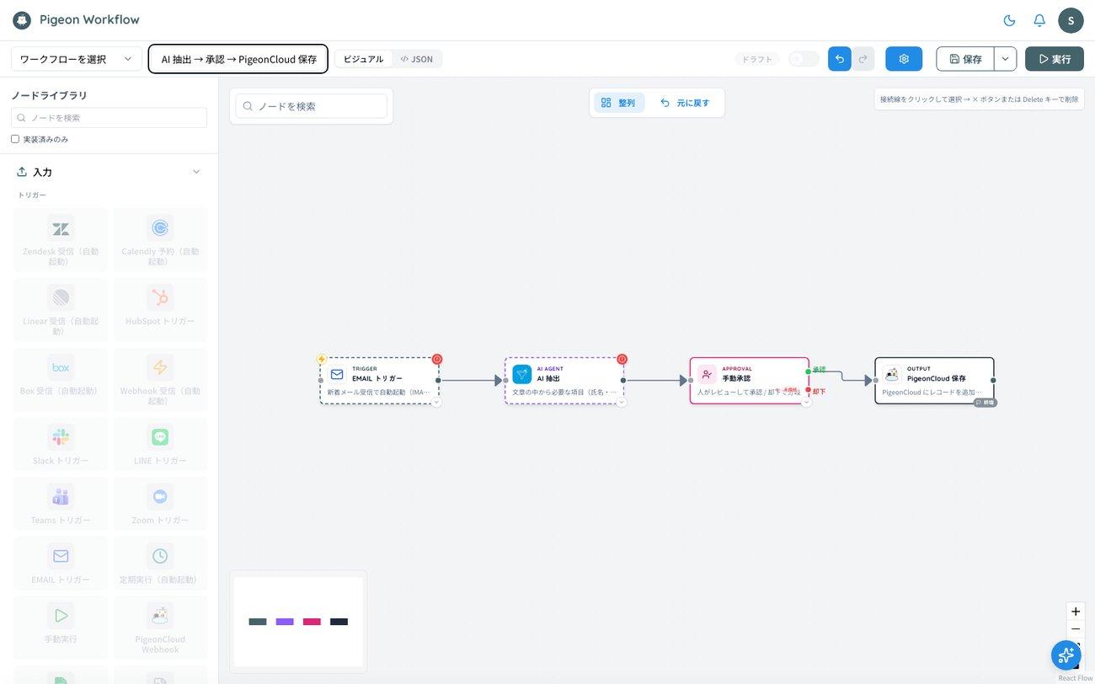The width and height of the screenshot is (1095, 684).
Task: Add the Zoom トリガー node
Action: pyautogui.click(x=160, y=505)
